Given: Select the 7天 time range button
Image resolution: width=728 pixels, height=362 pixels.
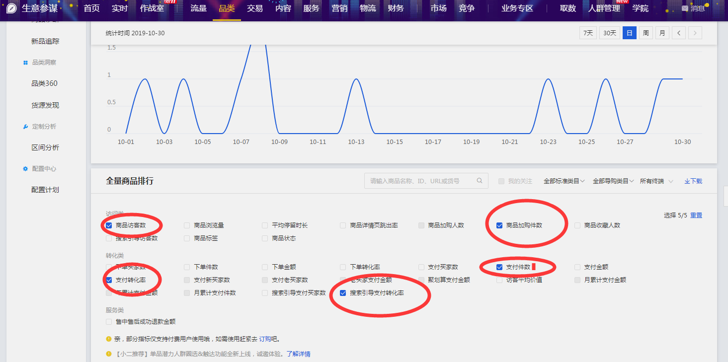Looking at the screenshot, I should (588, 33).
